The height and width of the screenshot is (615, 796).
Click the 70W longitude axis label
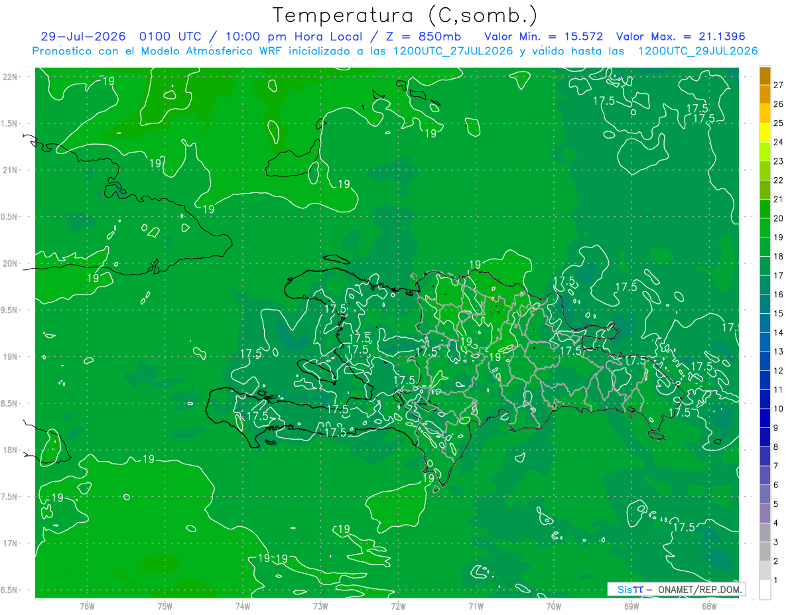[x=554, y=606]
